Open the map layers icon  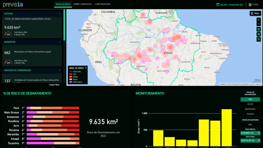point(258,29)
